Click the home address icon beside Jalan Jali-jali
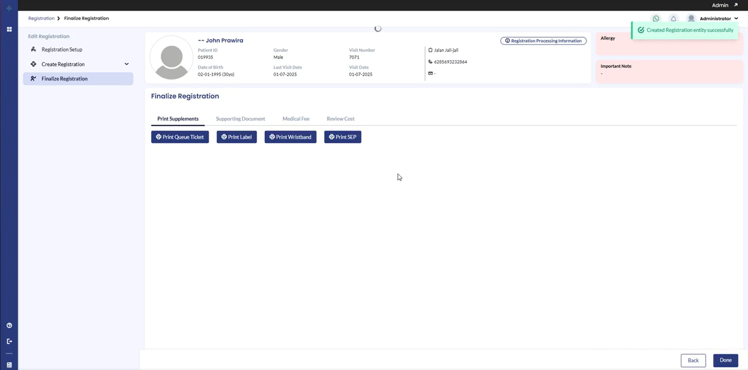The height and width of the screenshot is (370, 748). 430,50
